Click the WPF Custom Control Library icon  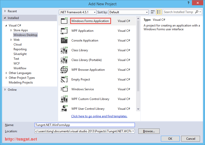coord(64,99)
